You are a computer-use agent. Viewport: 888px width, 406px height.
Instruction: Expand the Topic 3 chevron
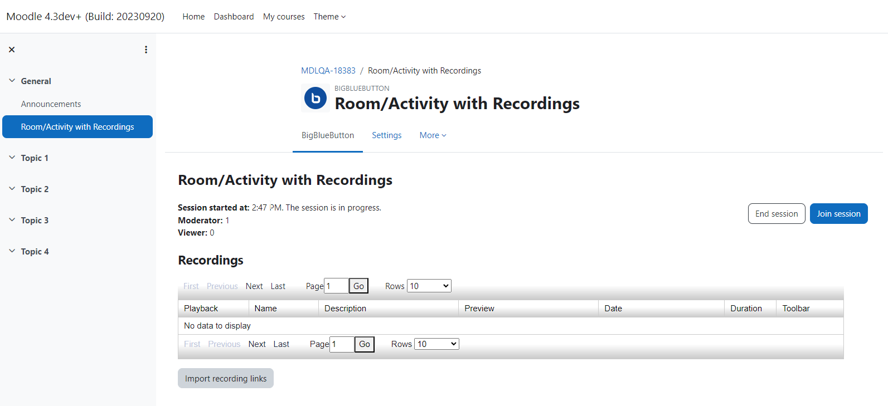(12, 220)
